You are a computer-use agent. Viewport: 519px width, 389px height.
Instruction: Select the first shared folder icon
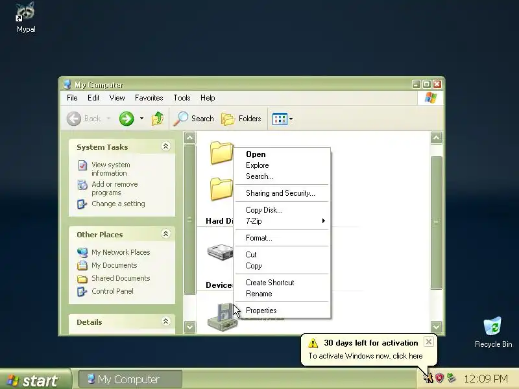tap(221, 152)
